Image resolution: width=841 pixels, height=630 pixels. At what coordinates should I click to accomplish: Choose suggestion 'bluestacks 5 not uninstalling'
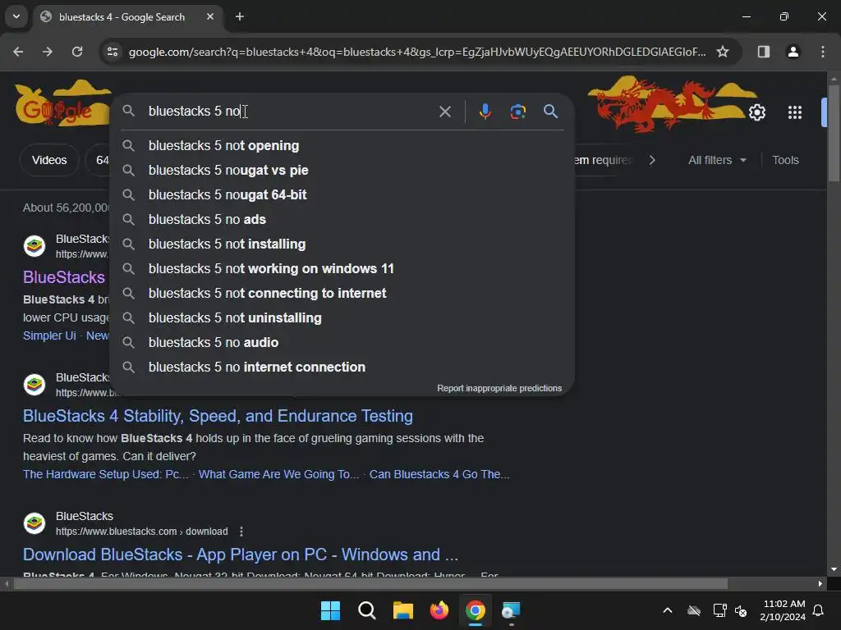(342, 318)
